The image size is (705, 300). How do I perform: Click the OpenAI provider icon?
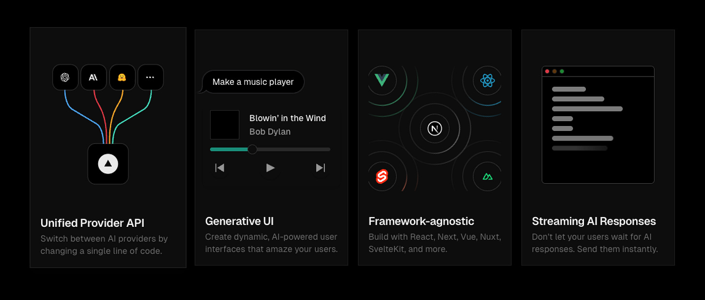pyautogui.click(x=65, y=78)
